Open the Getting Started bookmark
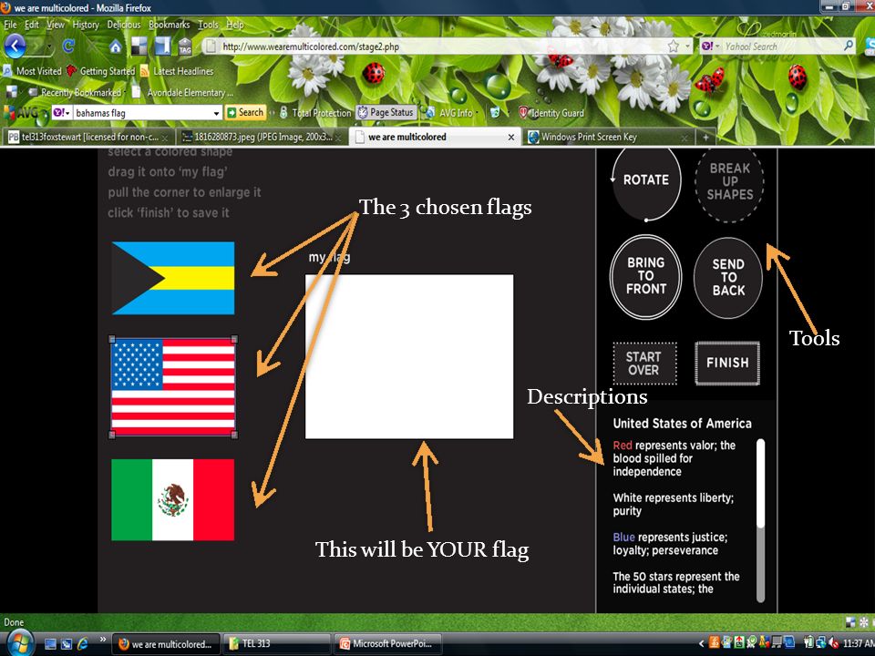The height and width of the screenshot is (656, 875). coord(101,71)
